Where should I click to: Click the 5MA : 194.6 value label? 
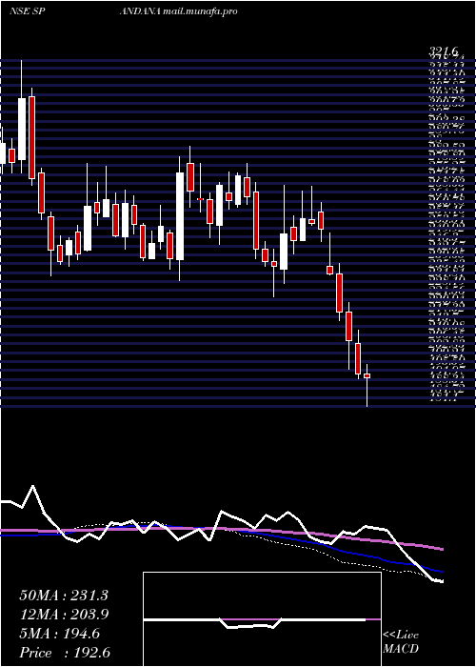[59, 634]
